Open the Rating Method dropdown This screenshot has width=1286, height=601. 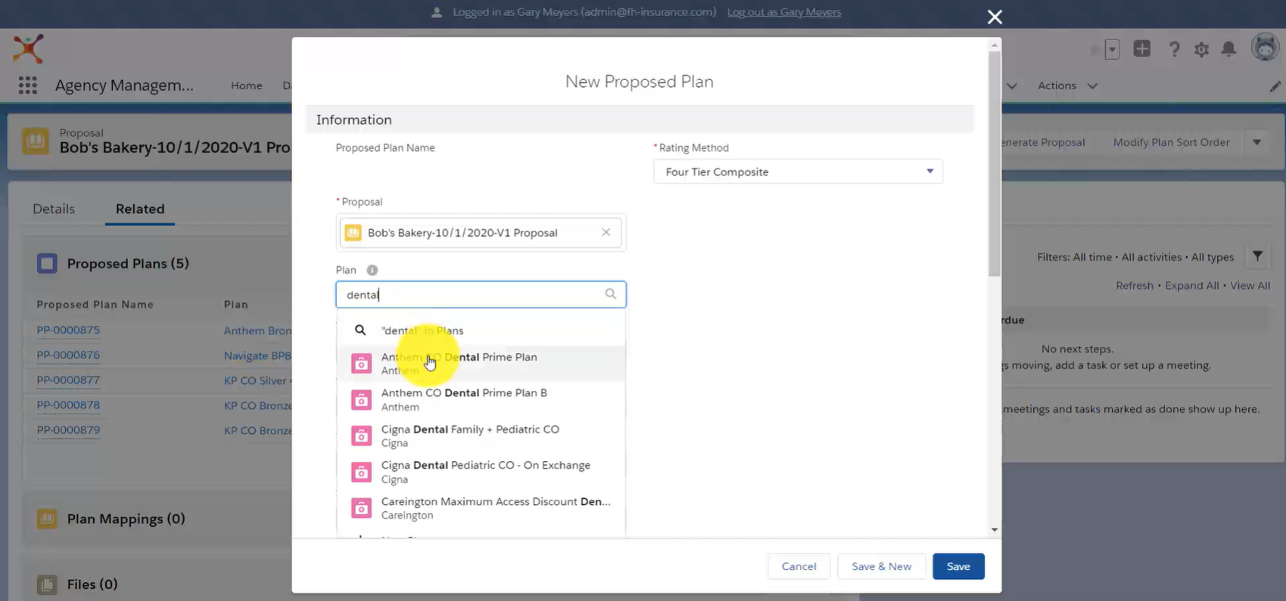pyautogui.click(x=798, y=172)
